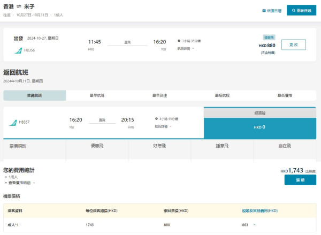Switch to the 最早航班 tab
The width and height of the screenshot is (321, 235).
[x=97, y=95]
